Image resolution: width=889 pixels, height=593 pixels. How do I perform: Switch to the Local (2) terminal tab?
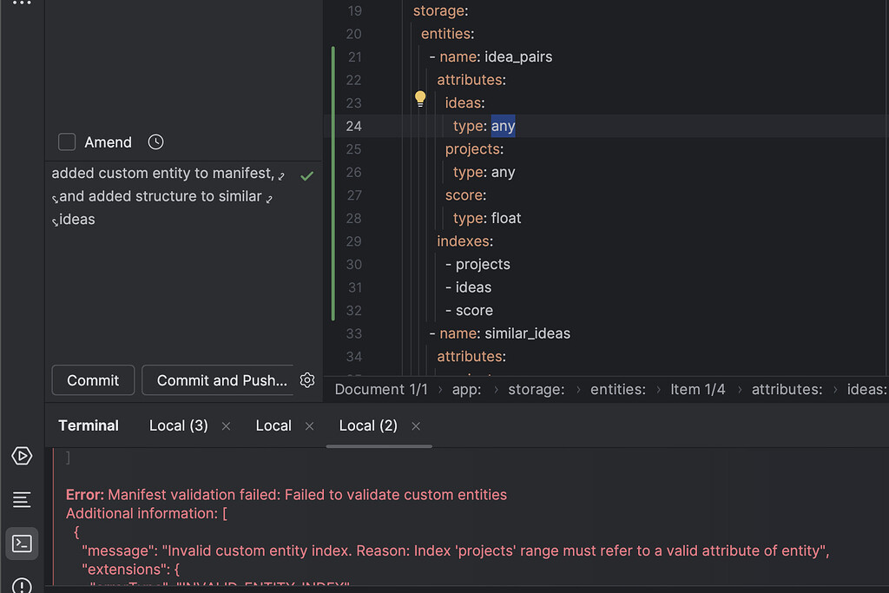366,425
